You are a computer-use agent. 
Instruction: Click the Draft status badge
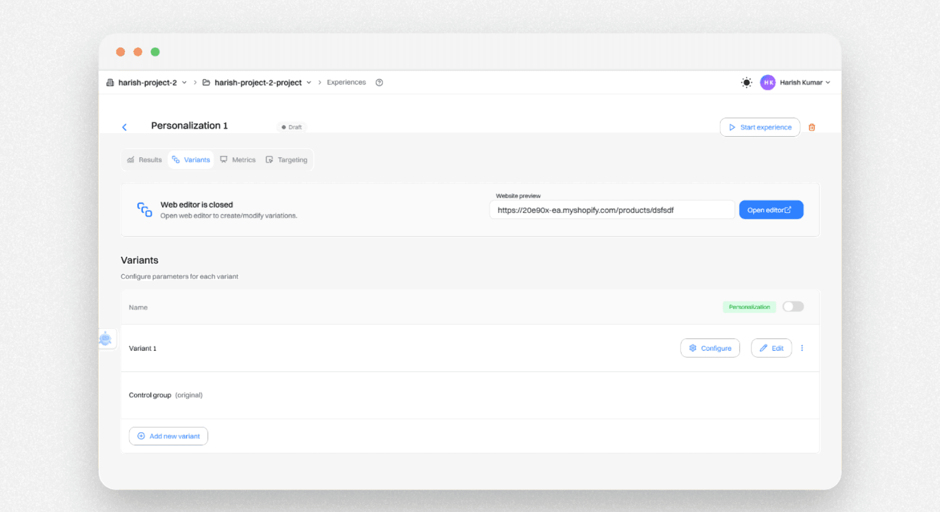click(x=292, y=127)
